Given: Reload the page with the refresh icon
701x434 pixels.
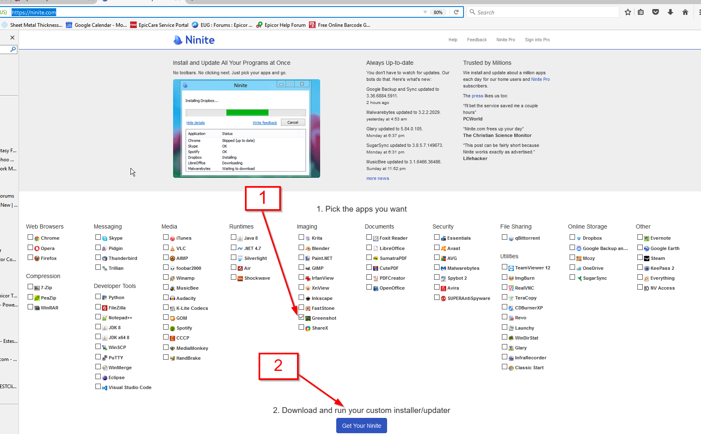Looking at the screenshot, I should [456, 12].
